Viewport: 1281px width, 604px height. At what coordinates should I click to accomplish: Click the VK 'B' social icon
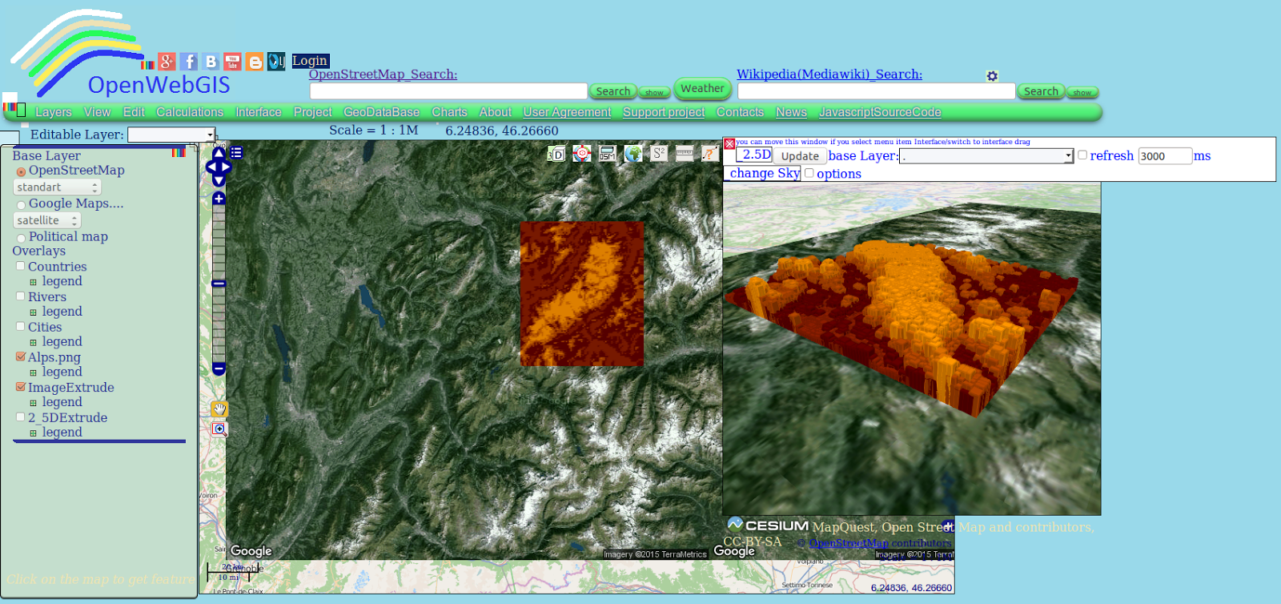211,62
